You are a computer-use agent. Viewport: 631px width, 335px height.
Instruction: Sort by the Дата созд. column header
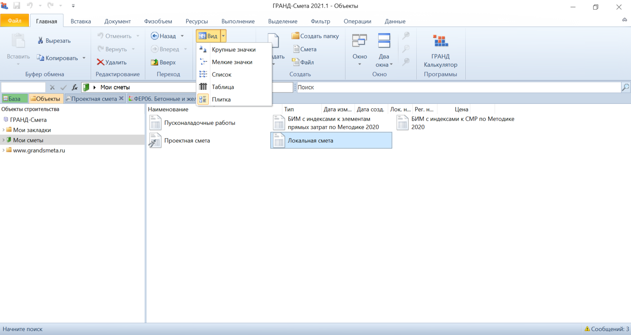[x=371, y=109]
